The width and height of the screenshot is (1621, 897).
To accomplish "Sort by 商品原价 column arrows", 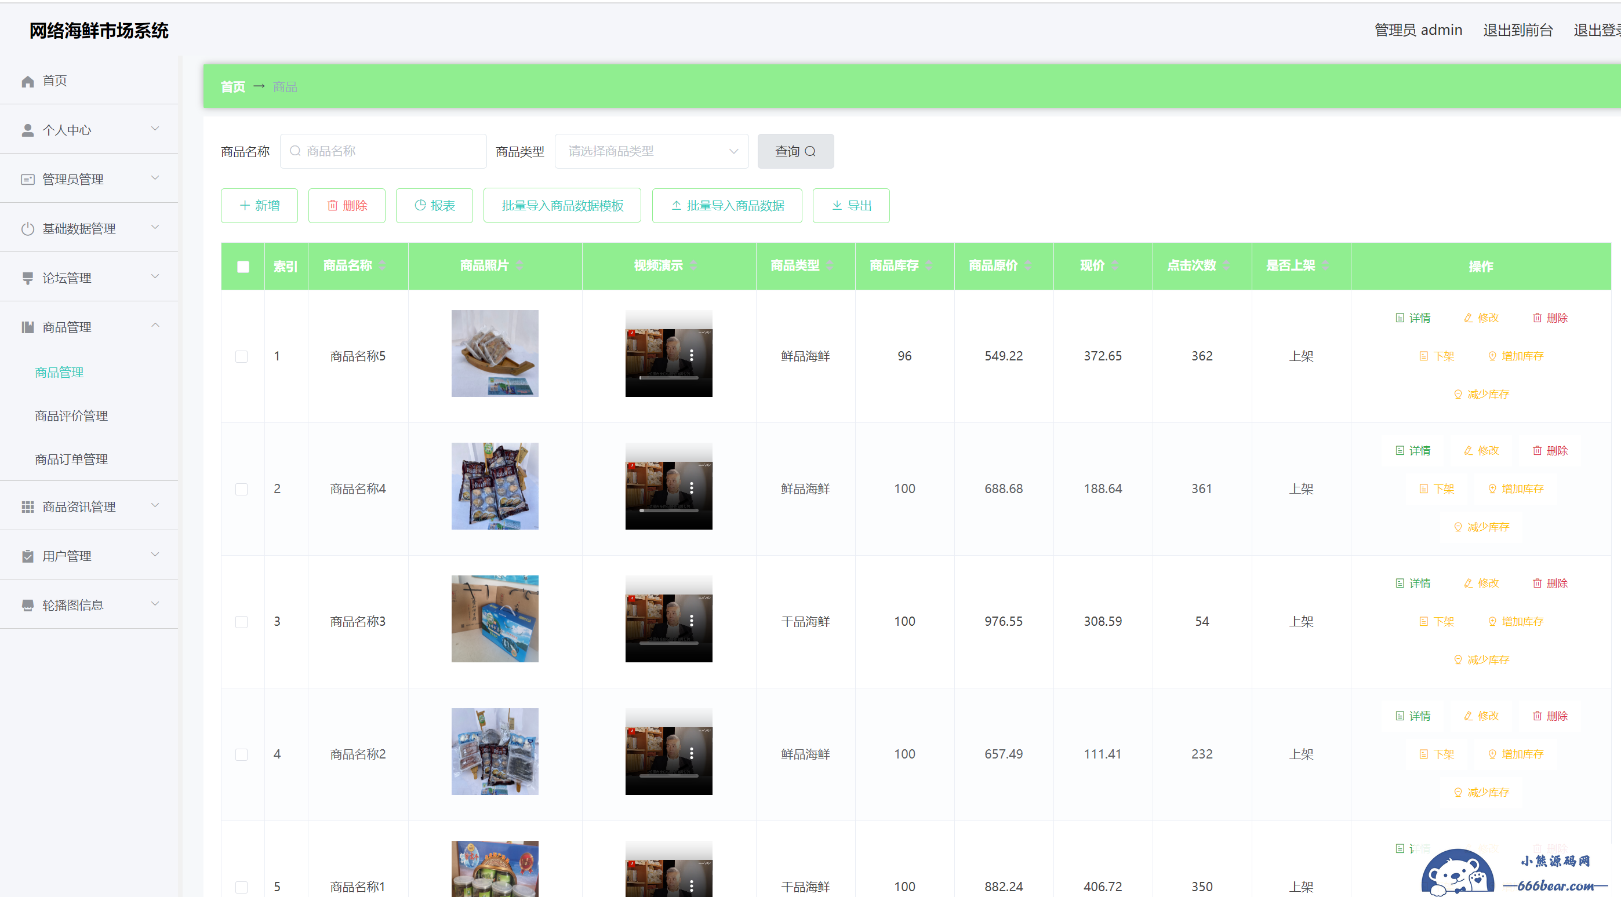I will [x=1027, y=265].
